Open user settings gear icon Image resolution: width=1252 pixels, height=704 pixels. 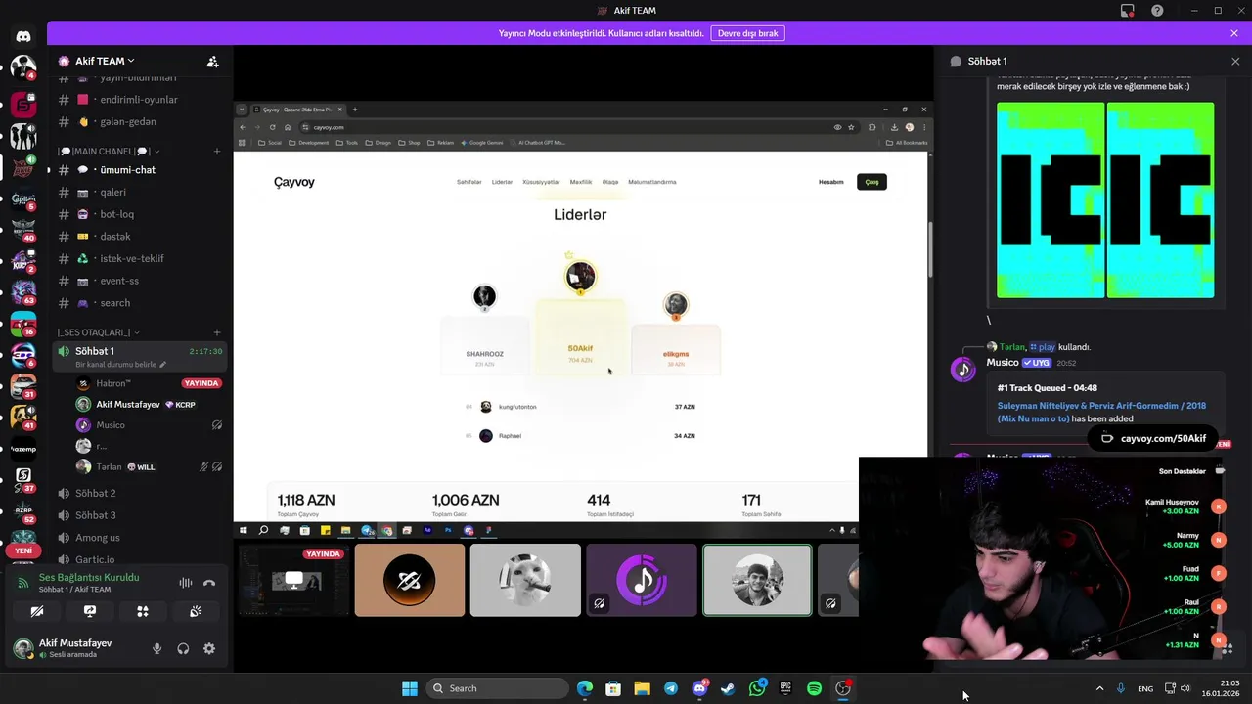(x=209, y=648)
